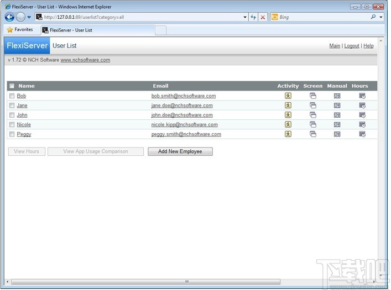The image size is (391, 290).
Task: Email nicole.kipp@nchsoftware.com
Action: (185, 125)
